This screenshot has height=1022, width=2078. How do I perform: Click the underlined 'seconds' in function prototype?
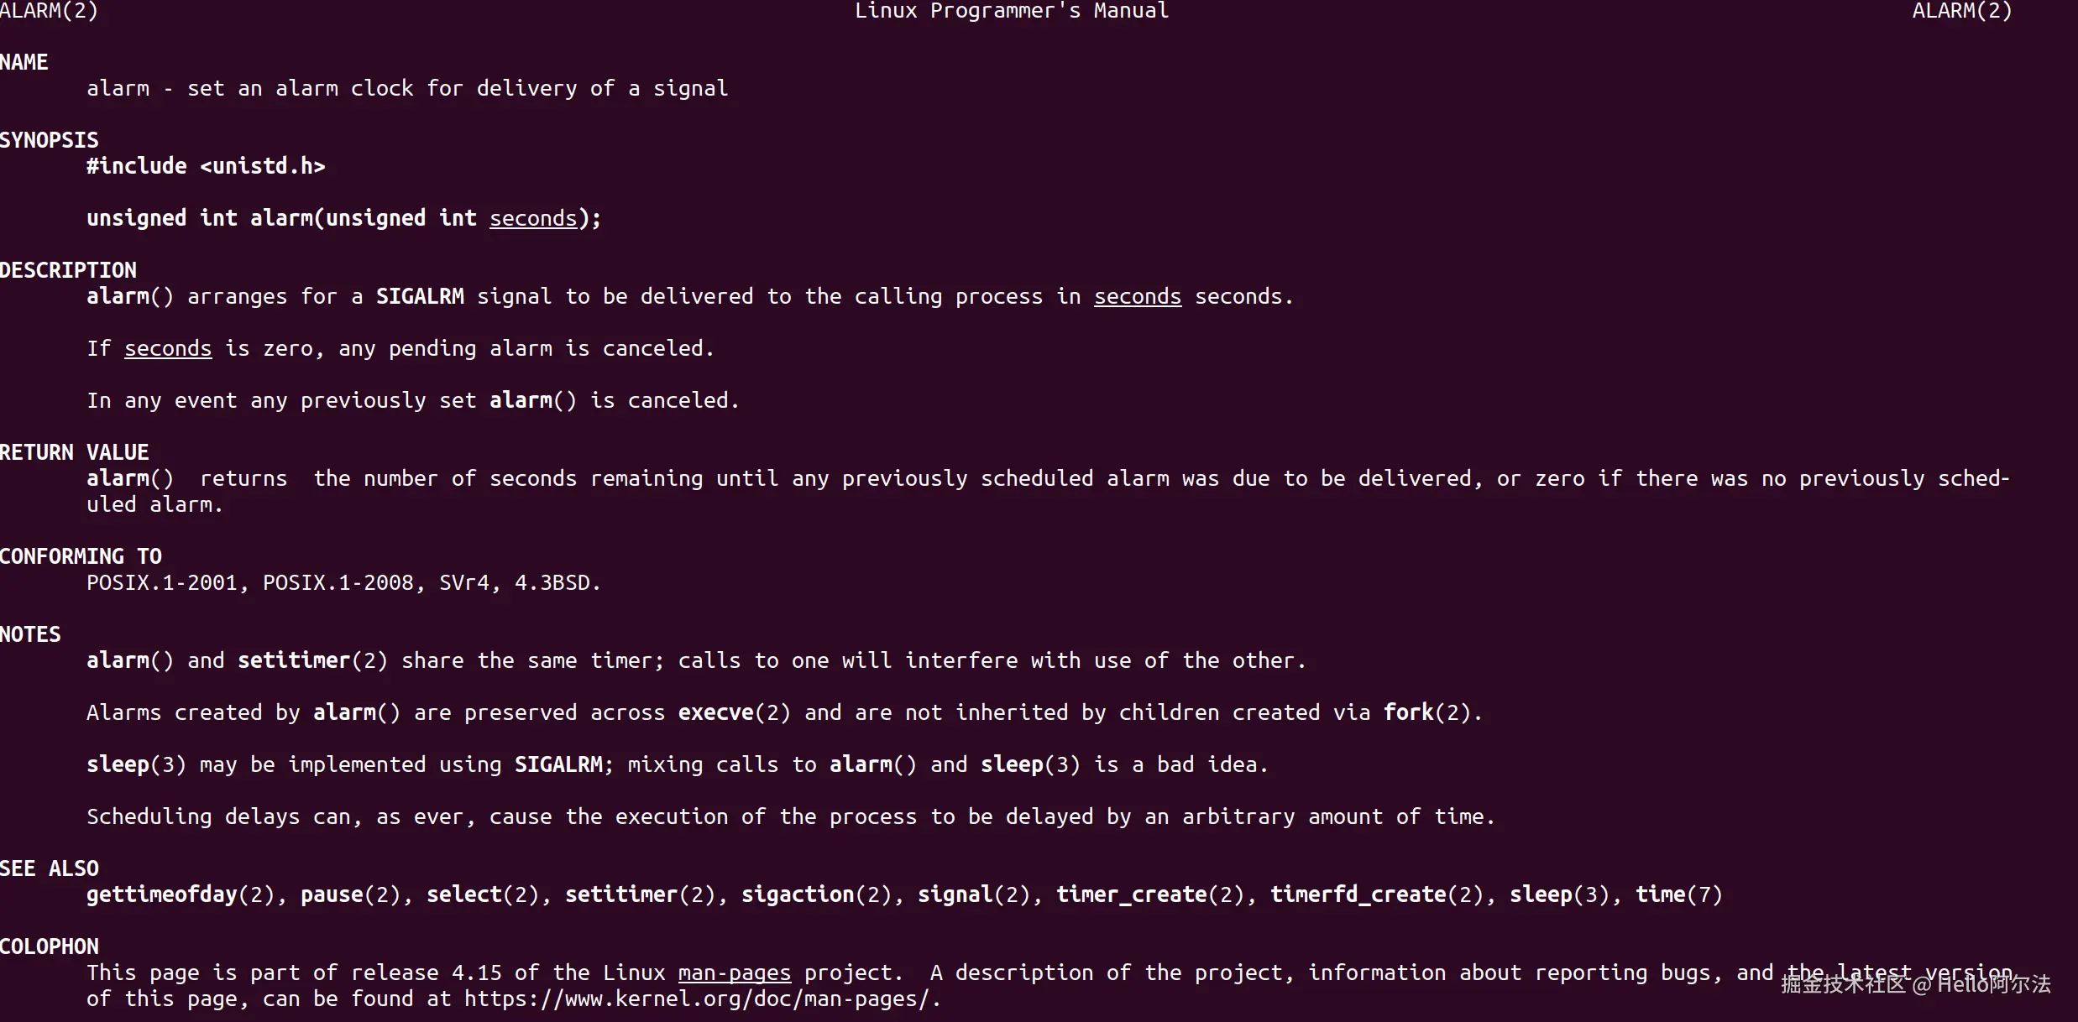tap(533, 218)
